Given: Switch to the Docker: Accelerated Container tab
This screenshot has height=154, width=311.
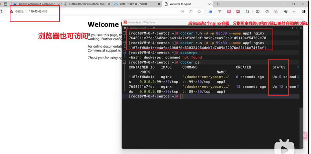Looking at the screenshot, I should [x=37, y=4].
